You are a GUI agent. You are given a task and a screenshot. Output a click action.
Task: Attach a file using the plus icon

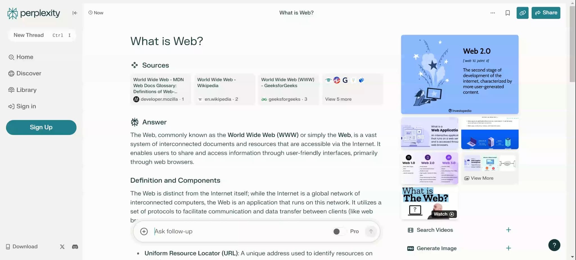point(144,231)
